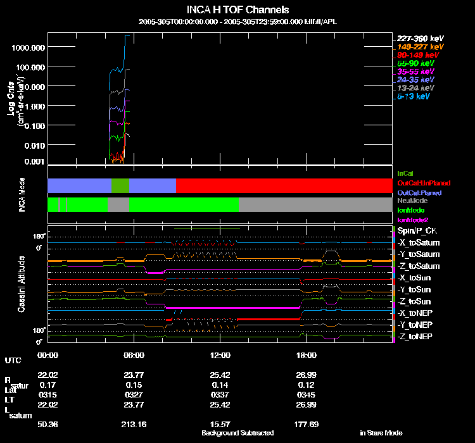The image size is (475, 443).
Task: Click the 12:00 UTC time label
Action: point(220,355)
